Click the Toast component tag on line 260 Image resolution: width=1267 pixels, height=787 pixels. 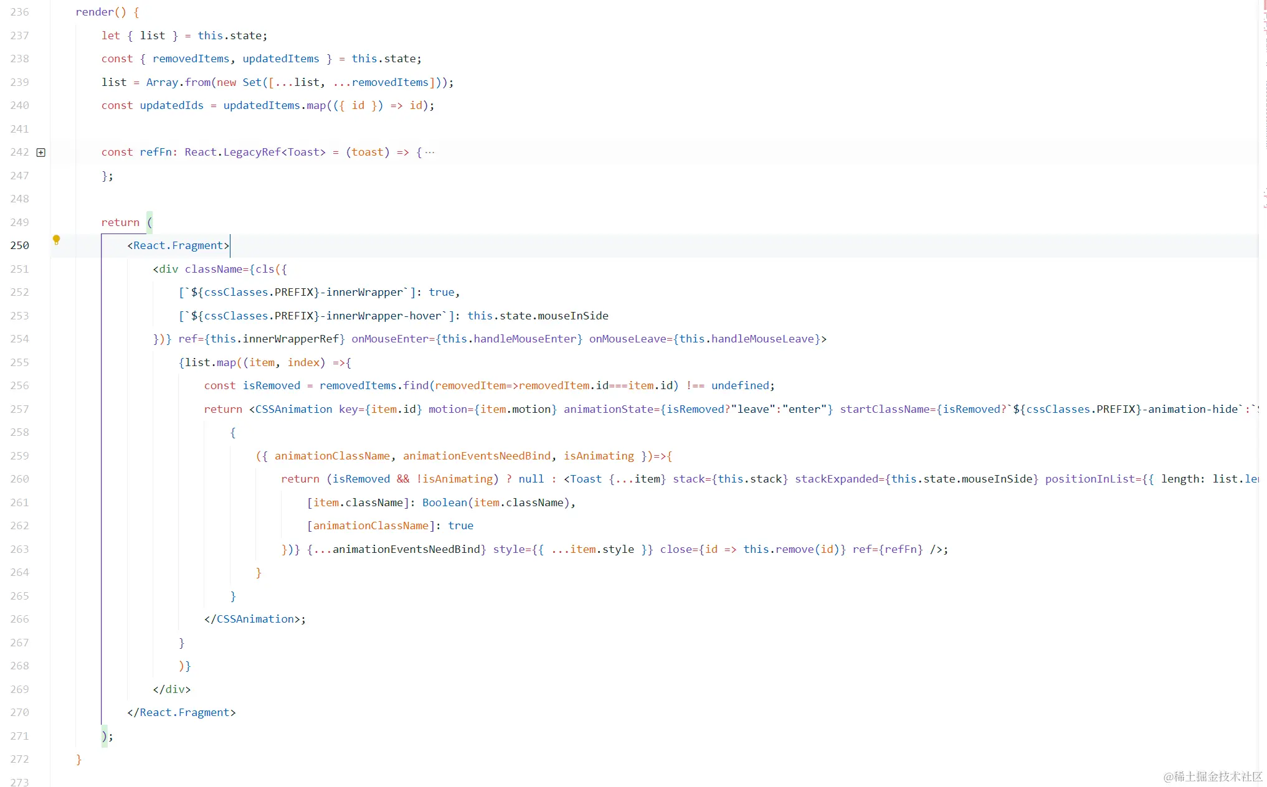pyautogui.click(x=586, y=479)
